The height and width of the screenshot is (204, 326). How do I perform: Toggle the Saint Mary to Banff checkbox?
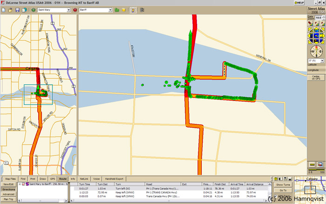(23, 184)
